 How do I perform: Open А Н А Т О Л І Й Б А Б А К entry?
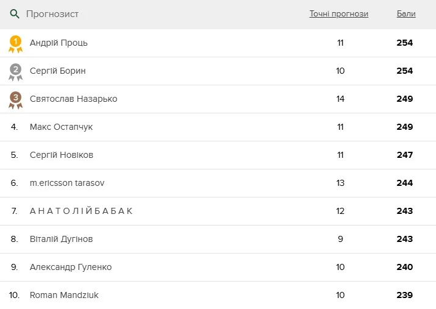click(x=81, y=211)
